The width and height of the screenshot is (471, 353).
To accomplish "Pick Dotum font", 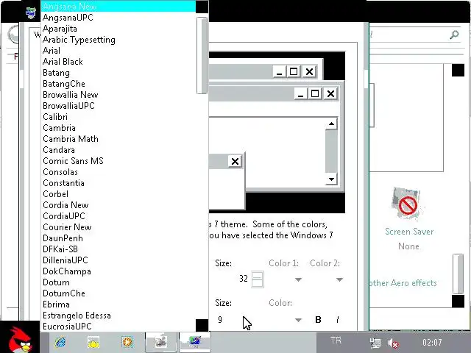I will pyautogui.click(x=118, y=282).
